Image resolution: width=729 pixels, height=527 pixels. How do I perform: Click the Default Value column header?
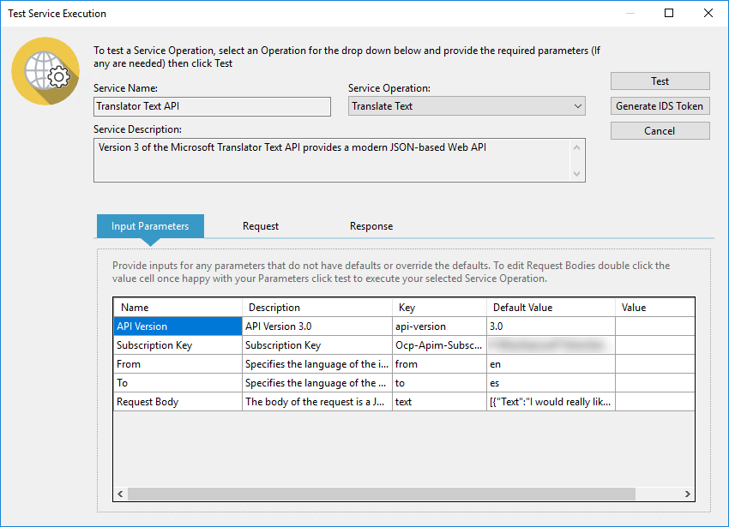(x=551, y=307)
